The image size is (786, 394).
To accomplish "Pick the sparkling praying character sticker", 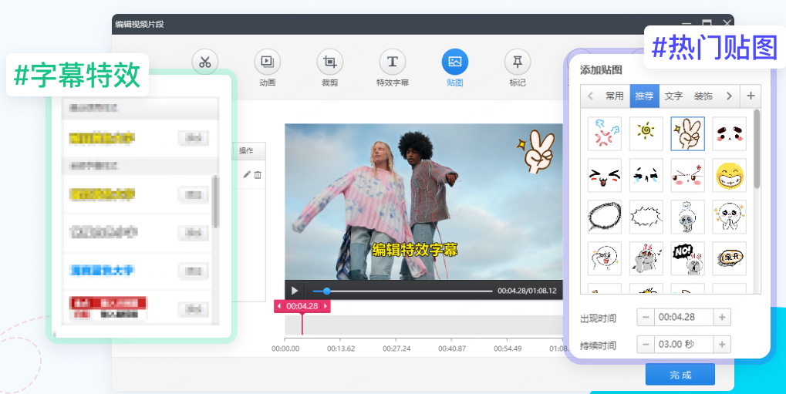I will (x=730, y=217).
